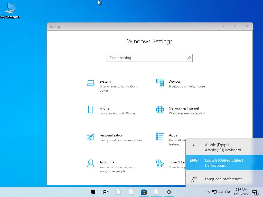
Task: Click the Language preferences icon
Action: (194, 179)
